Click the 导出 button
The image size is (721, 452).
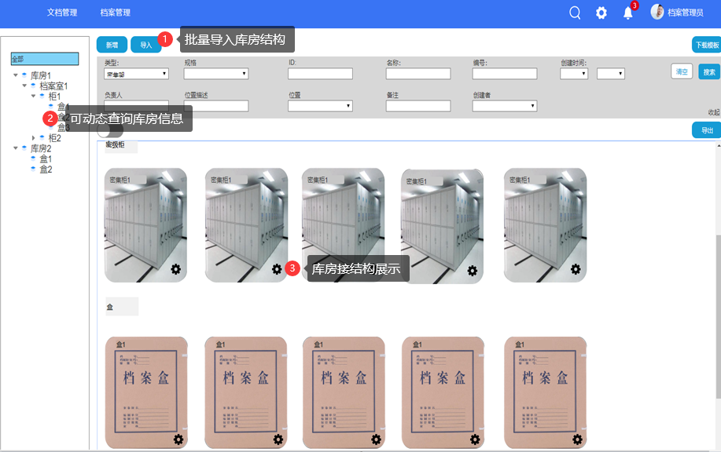pyautogui.click(x=706, y=130)
